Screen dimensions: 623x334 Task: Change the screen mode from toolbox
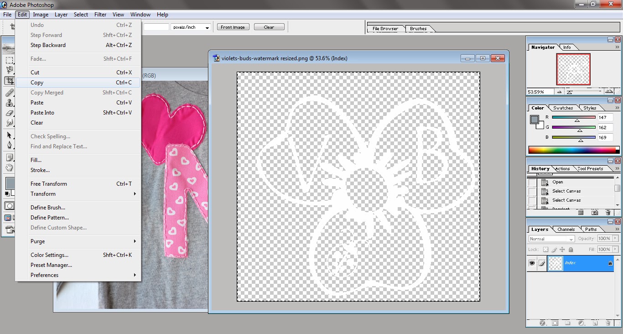(x=9, y=218)
